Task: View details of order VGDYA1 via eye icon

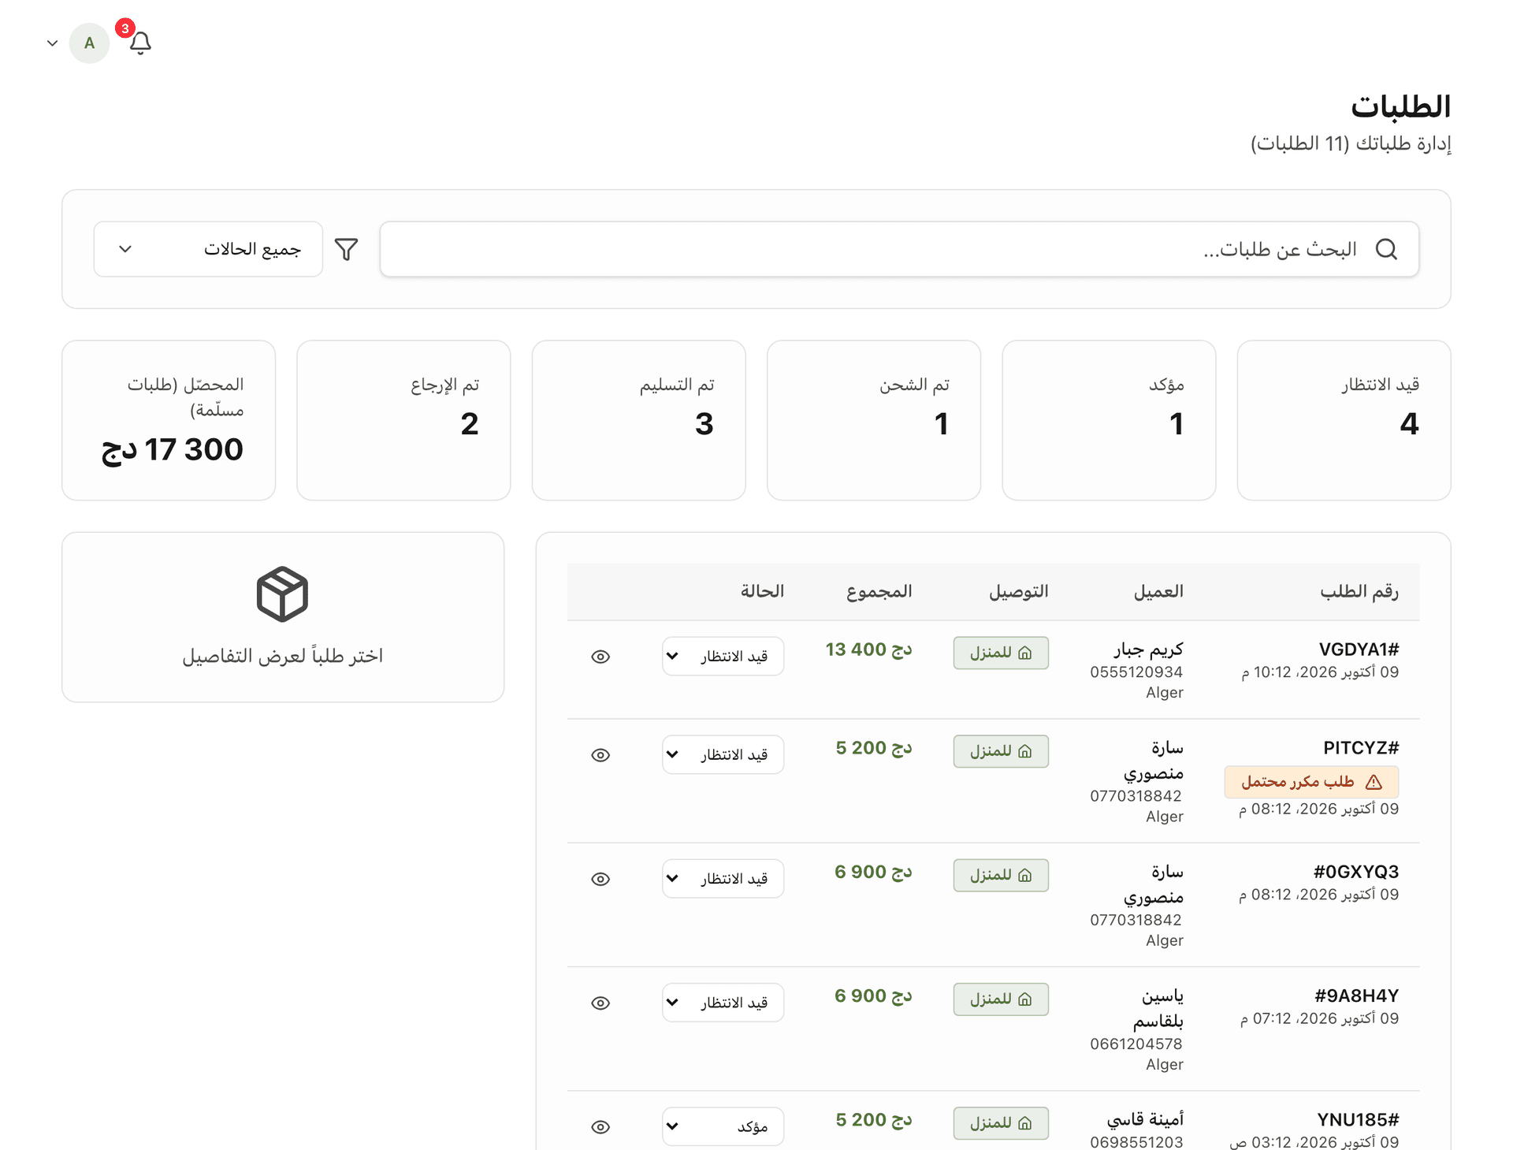Action: tap(600, 657)
